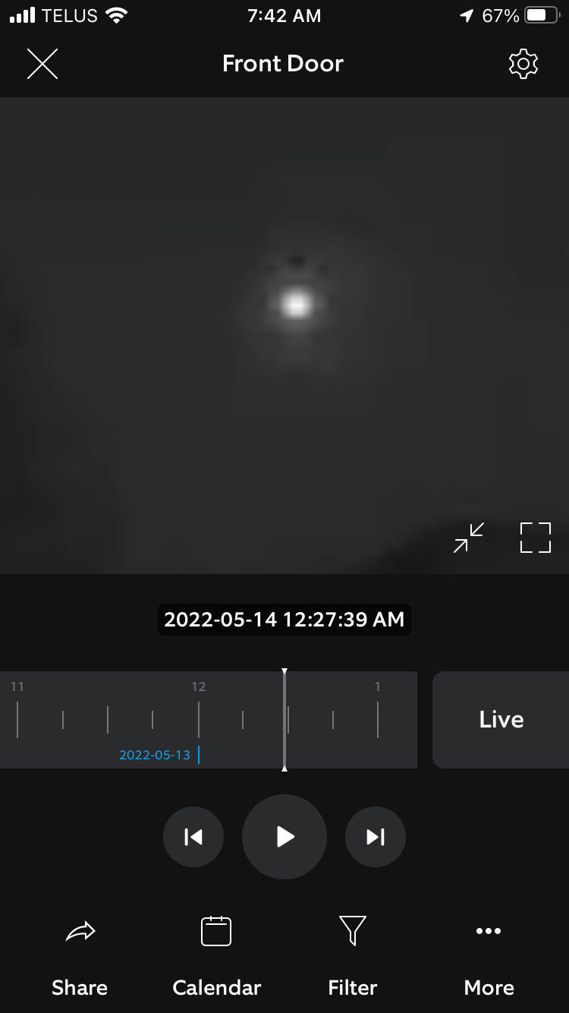
Task: Close the Front Door camera view
Action: click(x=42, y=64)
